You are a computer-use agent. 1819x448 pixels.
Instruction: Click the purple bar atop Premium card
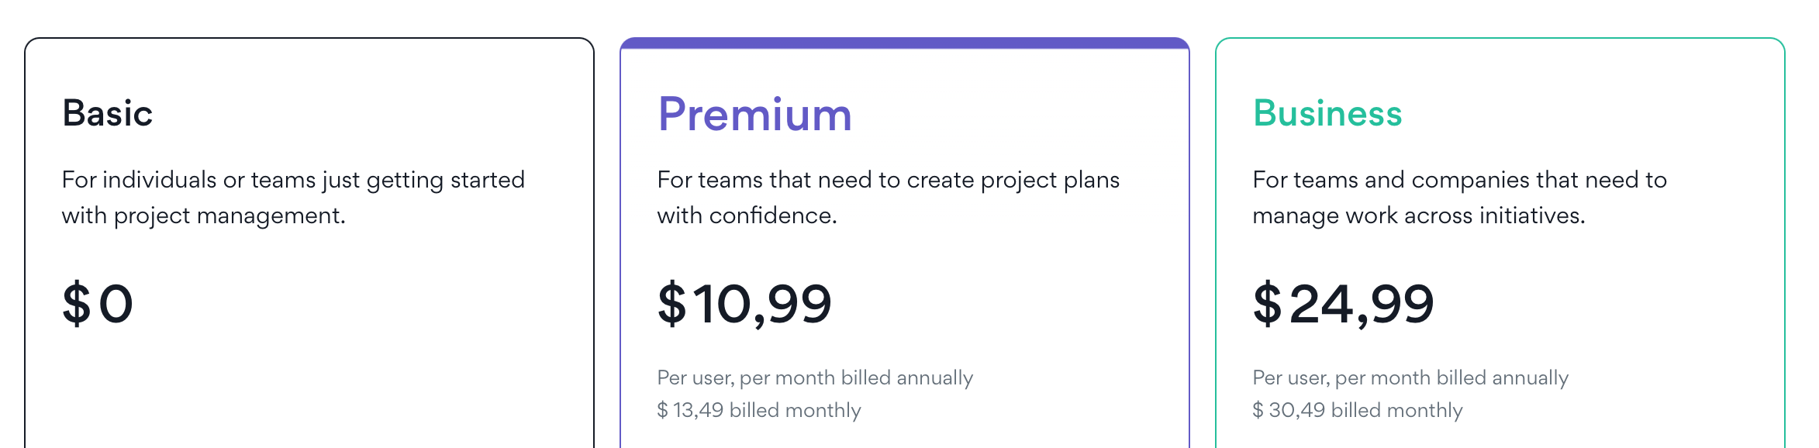pos(905,43)
